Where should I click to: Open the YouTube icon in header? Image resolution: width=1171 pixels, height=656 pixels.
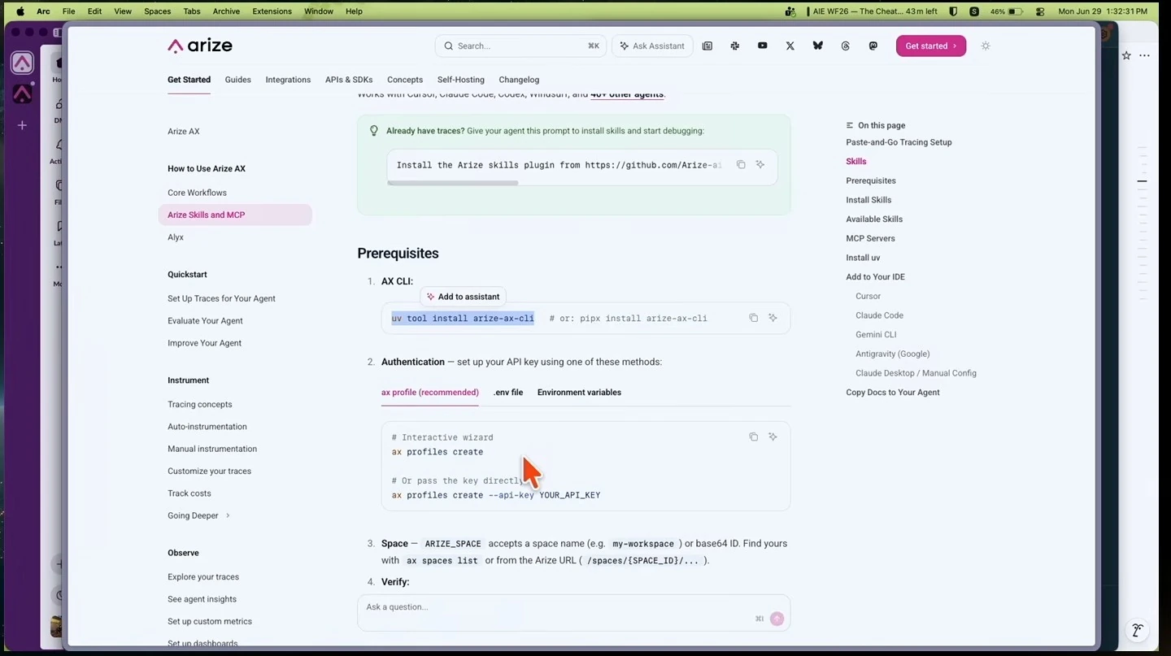point(762,46)
